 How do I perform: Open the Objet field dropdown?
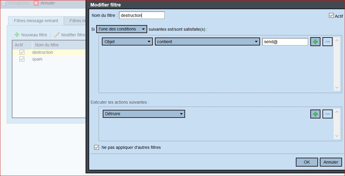point(127,41)
